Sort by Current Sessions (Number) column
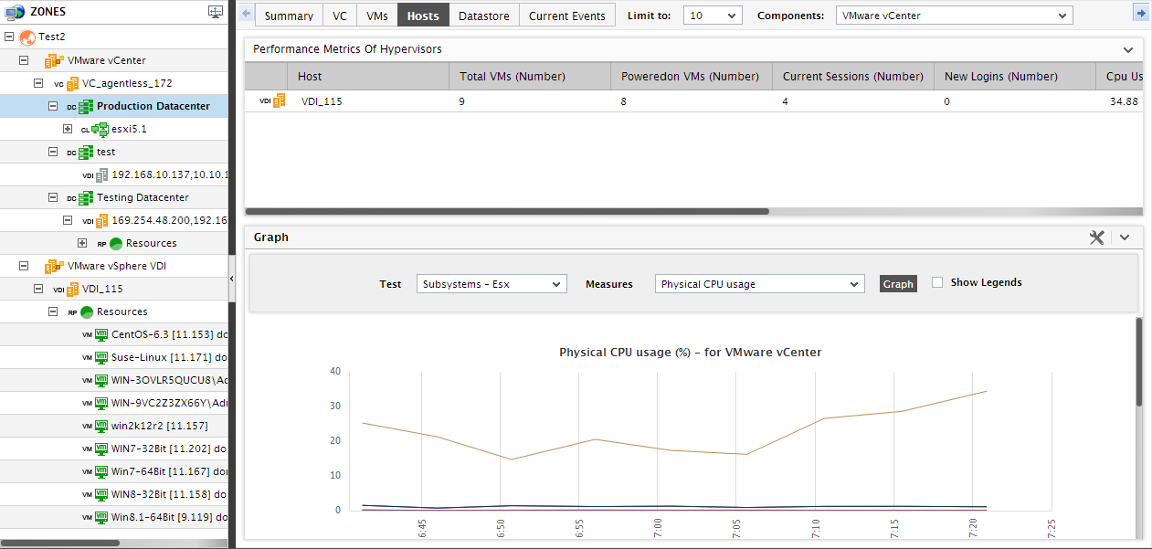Viewport: 1152px width, 549px height. (853, 77)
